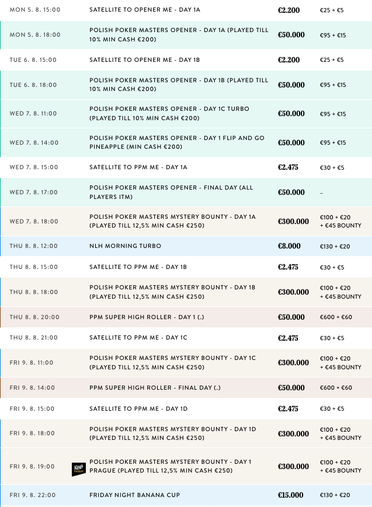This screenshot has width=372, height=507.
Task: Choose Opener Day 1C Turbo event
Action: [x=177, y=114]
